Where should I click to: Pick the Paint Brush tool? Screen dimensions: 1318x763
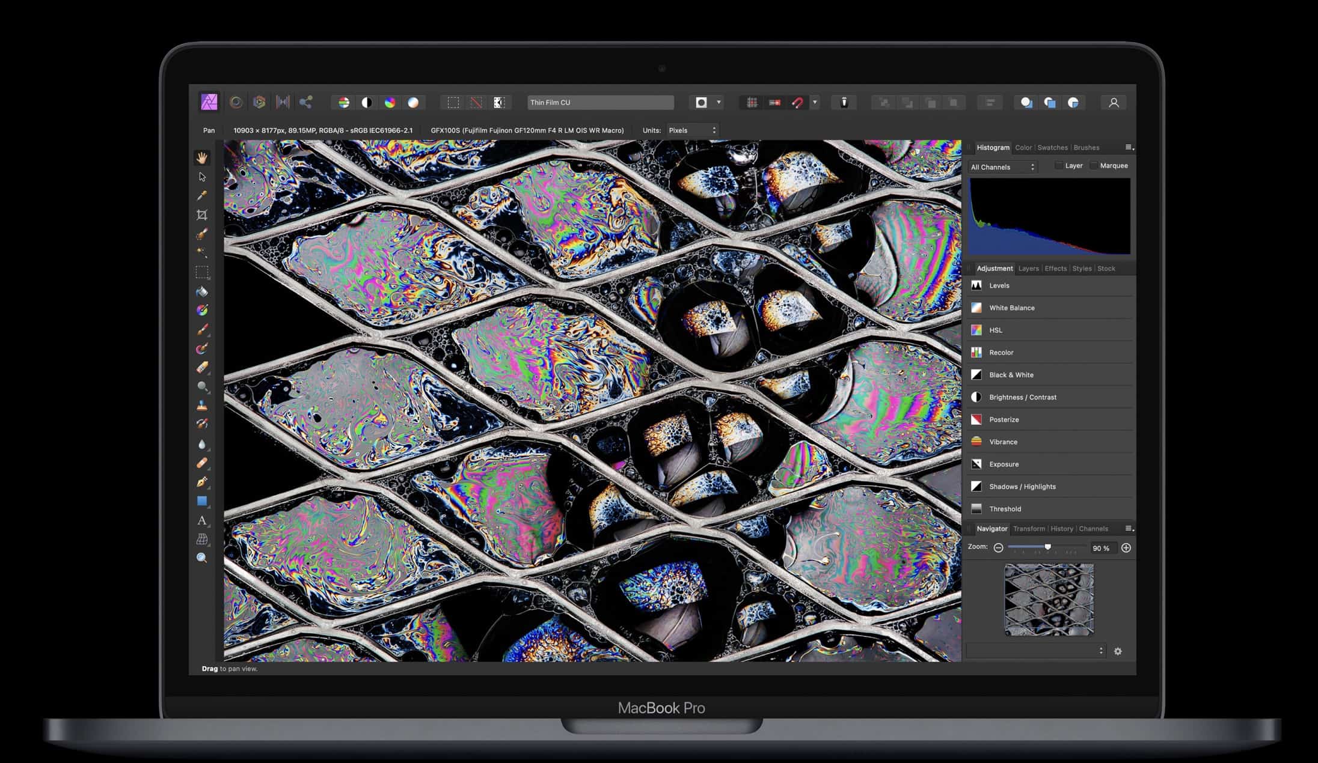[202, 329]
